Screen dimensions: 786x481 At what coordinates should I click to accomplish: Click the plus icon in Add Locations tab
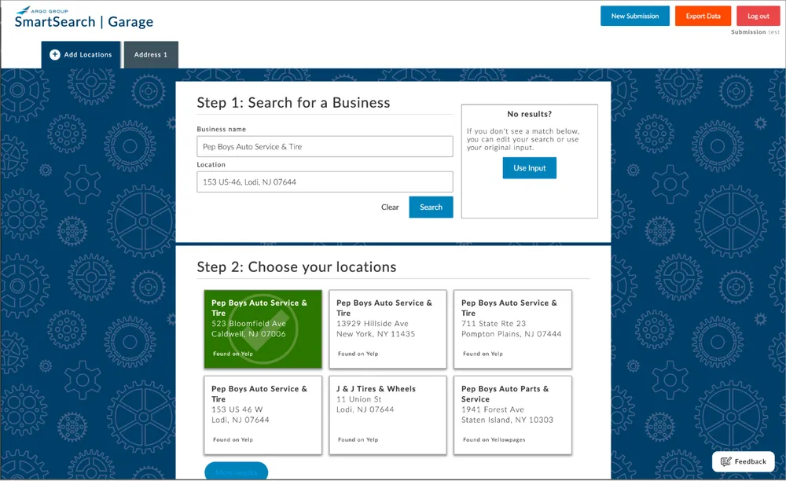pyautogui.click(x=55, y=54)
